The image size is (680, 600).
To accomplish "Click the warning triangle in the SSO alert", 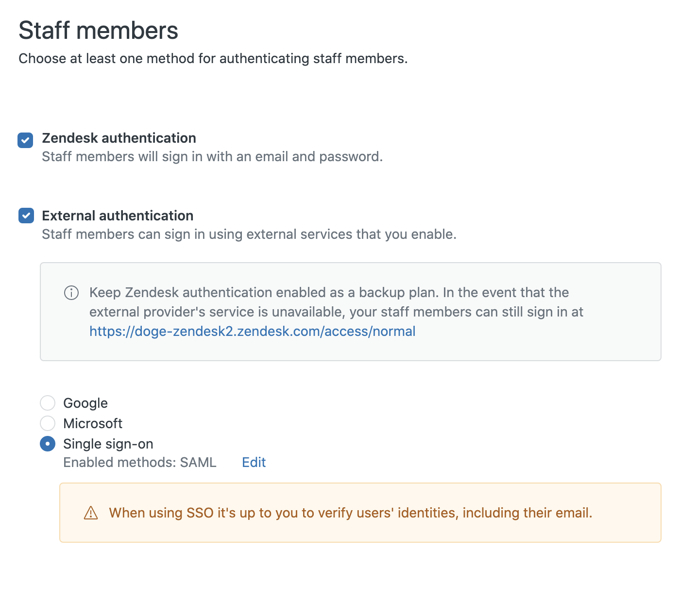I will 91,513.
